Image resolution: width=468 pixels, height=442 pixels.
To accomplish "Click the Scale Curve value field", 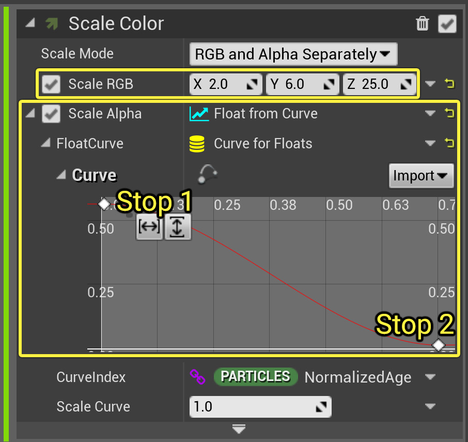I will tap(253, 407).
